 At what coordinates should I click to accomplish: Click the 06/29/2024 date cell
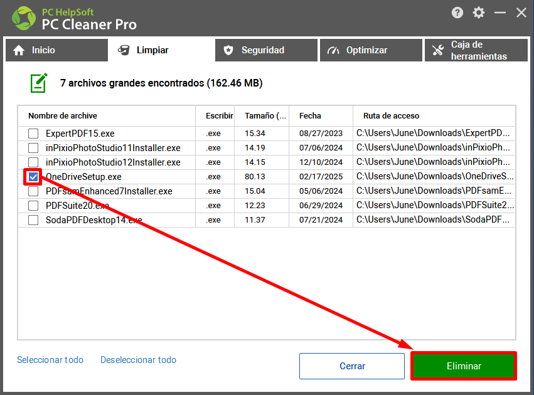pyautogui.click(x=321, y=206)
